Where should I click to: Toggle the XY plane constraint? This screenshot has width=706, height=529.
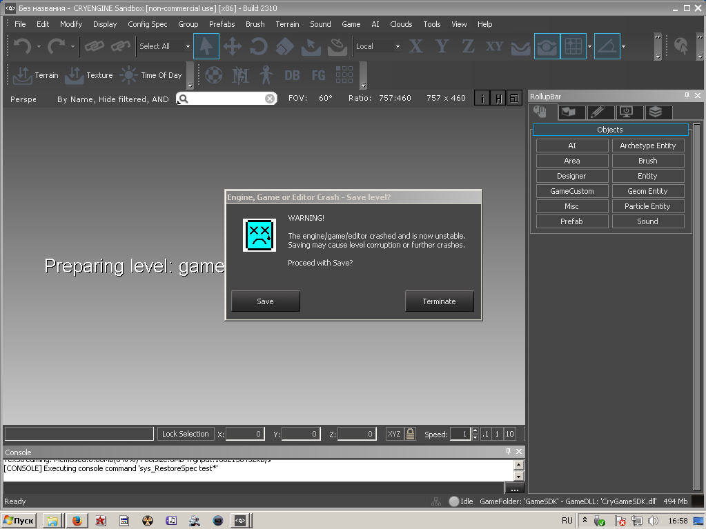pyautogui.click(x=494, y=46)
